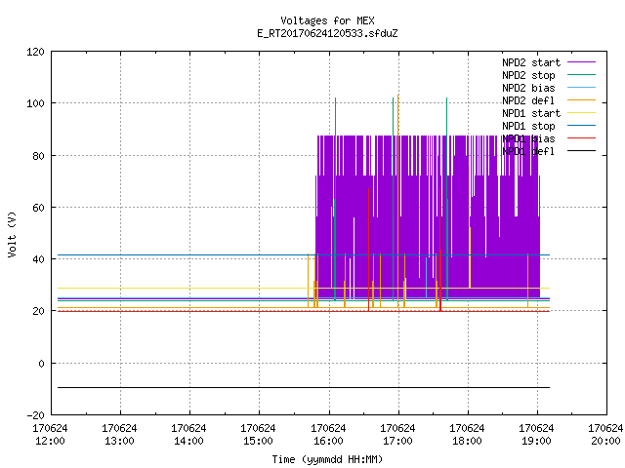Click the 'Voltages for MEX' chart title

327,20
